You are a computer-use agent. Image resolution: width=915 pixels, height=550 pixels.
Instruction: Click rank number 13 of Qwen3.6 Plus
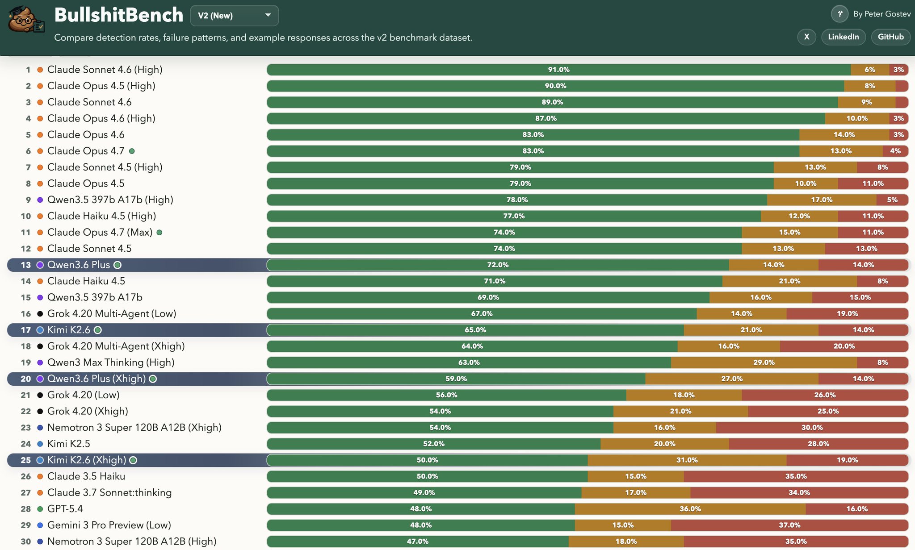(25, 265)
